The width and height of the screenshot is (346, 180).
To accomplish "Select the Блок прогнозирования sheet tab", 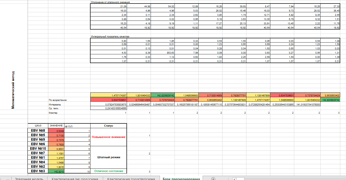I will 181,179.
